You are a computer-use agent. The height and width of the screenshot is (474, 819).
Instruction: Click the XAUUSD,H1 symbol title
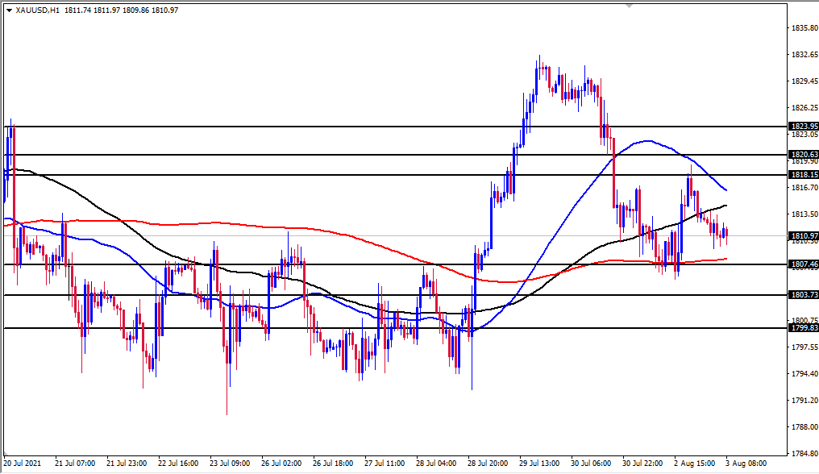click(x=37, y=10)
